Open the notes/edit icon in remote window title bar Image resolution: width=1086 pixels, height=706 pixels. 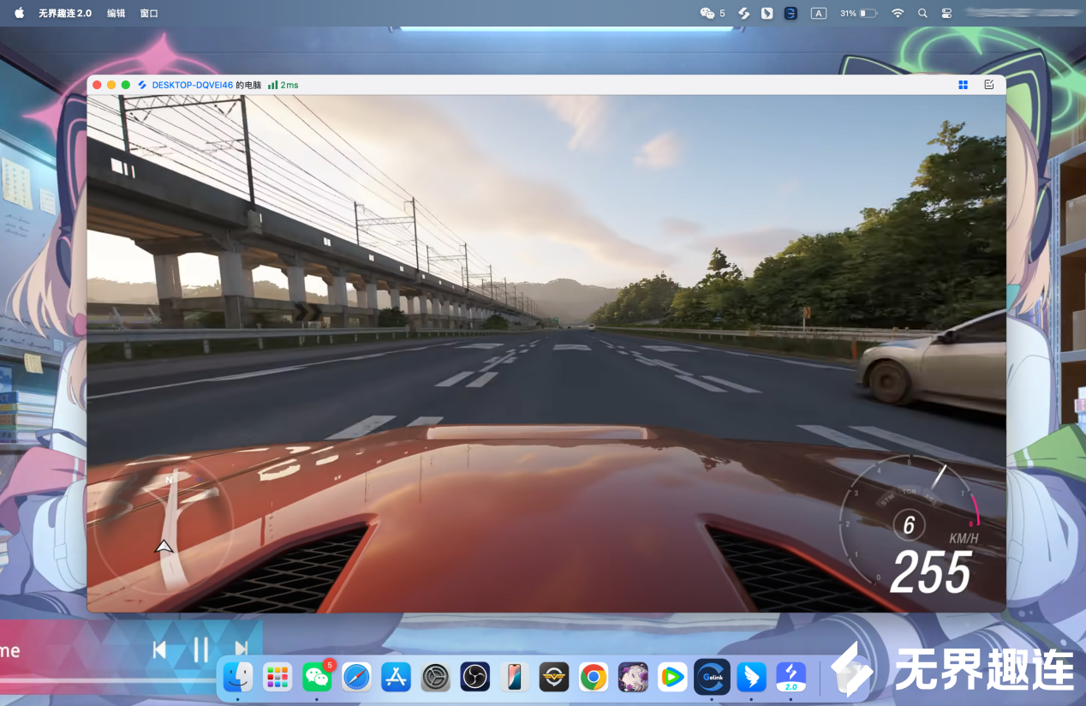[989, 85]
